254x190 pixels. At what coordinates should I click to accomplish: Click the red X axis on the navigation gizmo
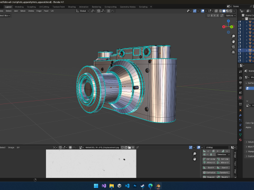click(224, 27)
